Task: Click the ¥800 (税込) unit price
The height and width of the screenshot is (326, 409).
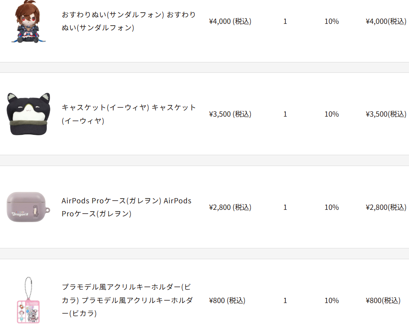Action: (227, 300)
